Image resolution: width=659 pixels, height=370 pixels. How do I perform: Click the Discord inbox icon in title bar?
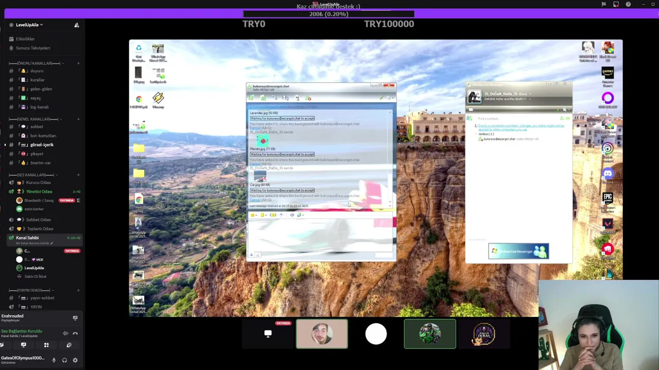616,5
